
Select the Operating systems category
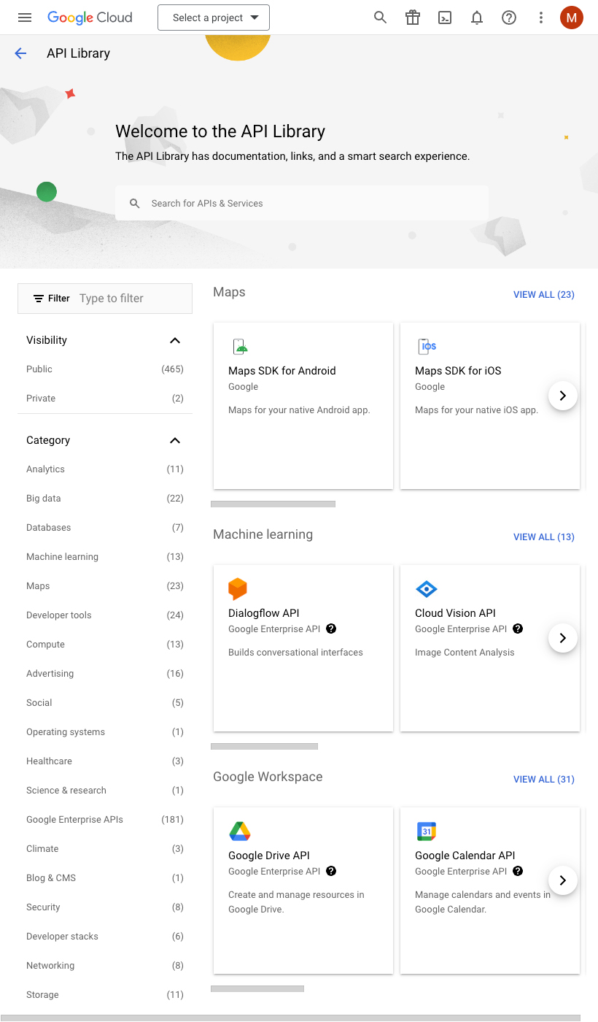tap(105, 732)
